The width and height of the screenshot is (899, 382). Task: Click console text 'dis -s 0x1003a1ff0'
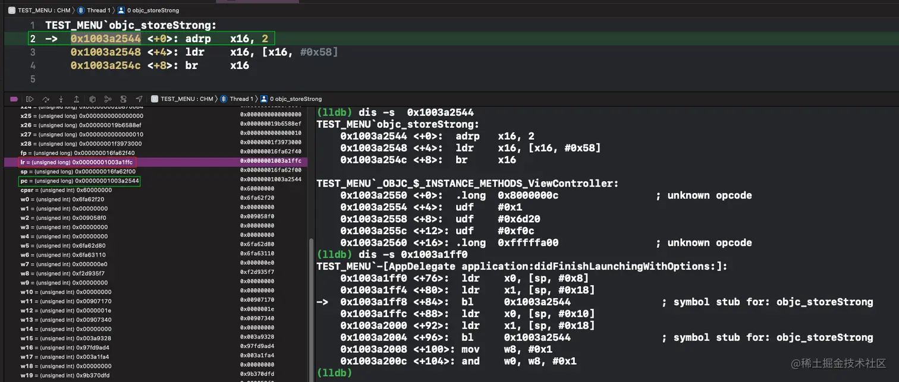coord(413,254)
